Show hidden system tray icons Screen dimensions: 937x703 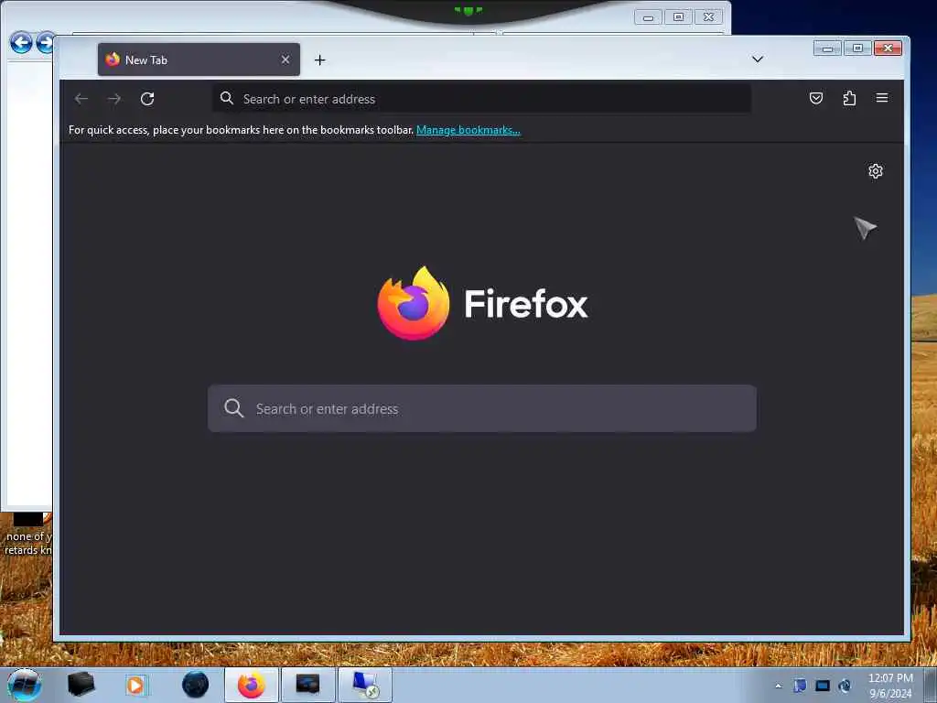tap(778, 686)
